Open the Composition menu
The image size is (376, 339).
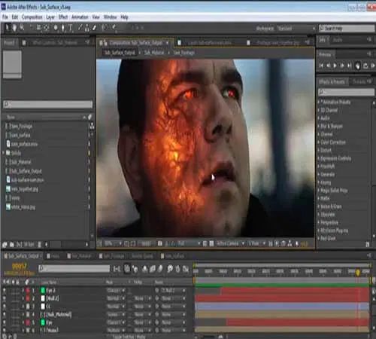click(32, 17)
